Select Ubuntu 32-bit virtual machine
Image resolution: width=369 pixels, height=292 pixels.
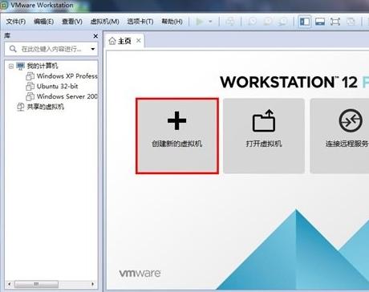[57, 86]
